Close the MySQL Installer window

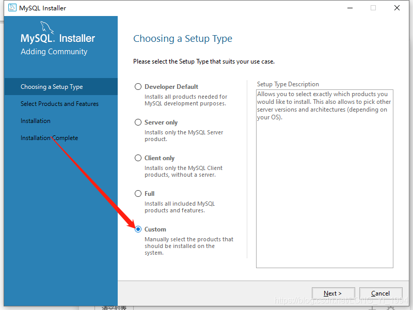tap(397, 8)
